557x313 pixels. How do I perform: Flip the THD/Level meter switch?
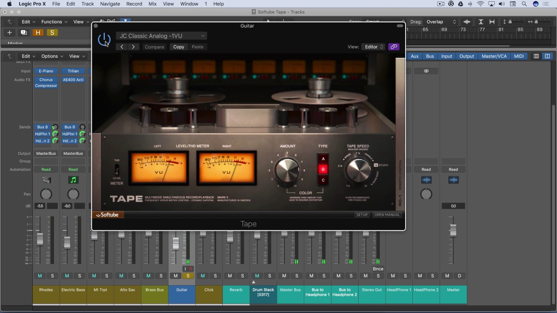(117, 170)
